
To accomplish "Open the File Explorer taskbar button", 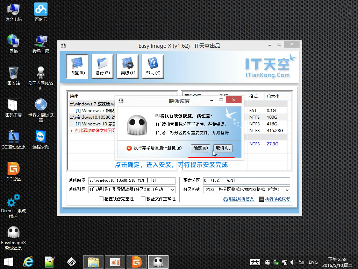I will (93, 262).
